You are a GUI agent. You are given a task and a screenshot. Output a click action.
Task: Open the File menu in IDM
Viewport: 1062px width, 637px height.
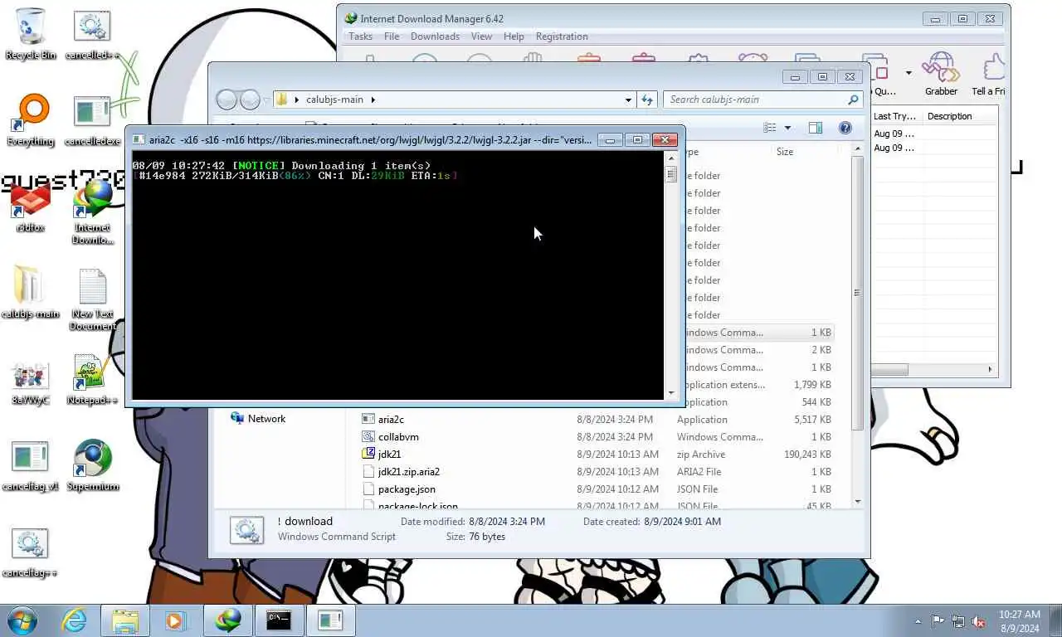[x=392, y=36]
